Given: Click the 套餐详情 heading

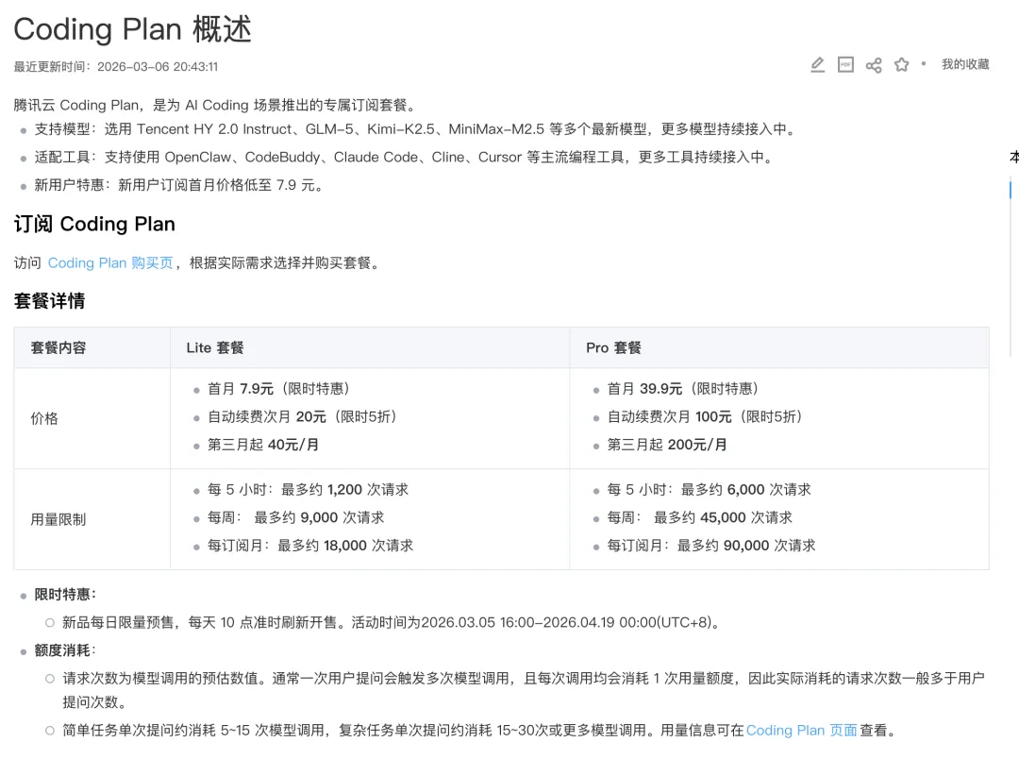Looking at the screenshot, I should pyautogui.click(x=49, y=300).
